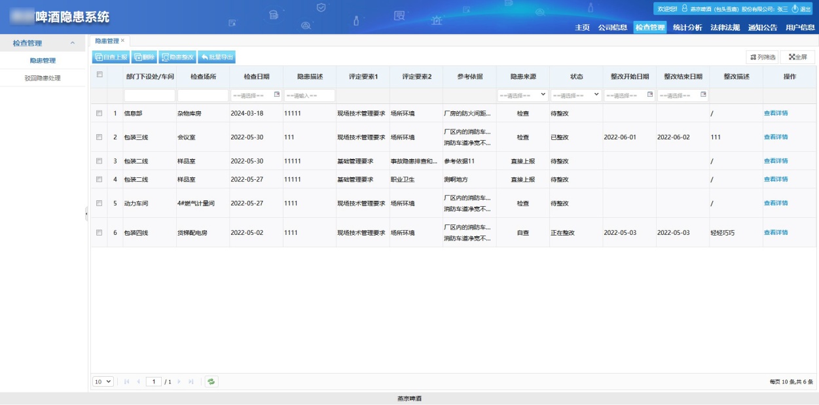Check the checkbox for row 1 信息部
Image resolution: width=819 pixels, height=405 pixels.
pos(100,113)
